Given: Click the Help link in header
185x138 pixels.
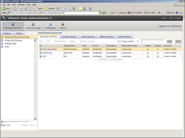Looking at the screenshot, I should click(x=171, y=18).
